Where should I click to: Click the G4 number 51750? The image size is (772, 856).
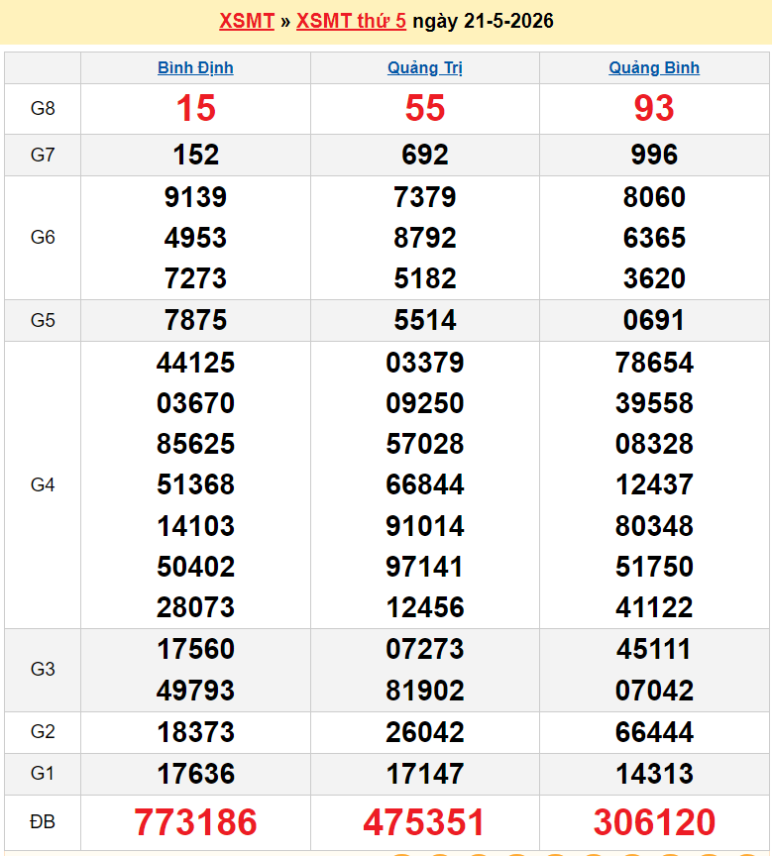654,567
